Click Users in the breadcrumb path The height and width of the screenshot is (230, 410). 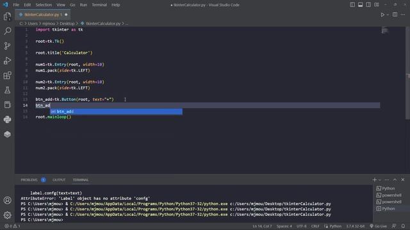pyautogui.click(x=33, y=24)
